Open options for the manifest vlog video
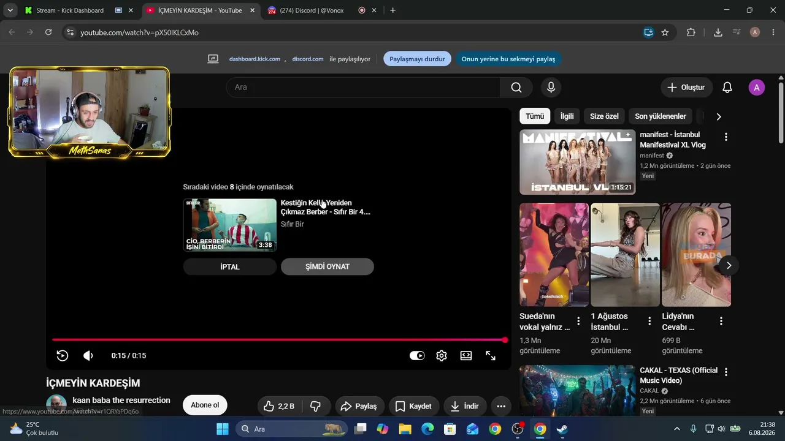The width and height of the screenshot is (785, 441). click(726, 137)
